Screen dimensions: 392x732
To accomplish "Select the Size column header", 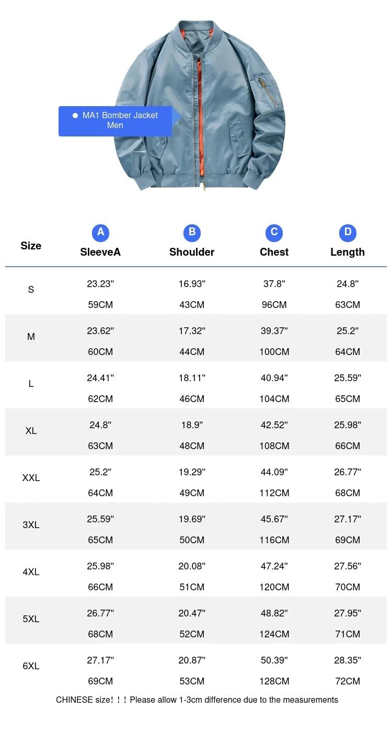I will (31, 246).
